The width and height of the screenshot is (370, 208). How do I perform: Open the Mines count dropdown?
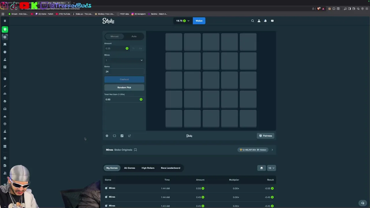124,60
